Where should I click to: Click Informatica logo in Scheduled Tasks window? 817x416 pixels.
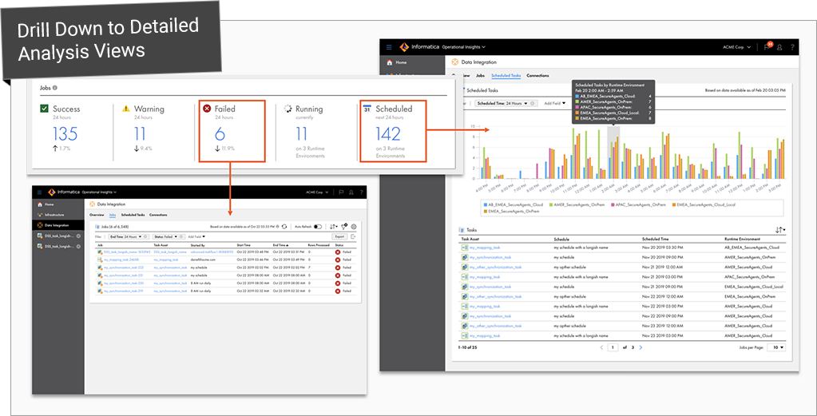coord(404,47)
